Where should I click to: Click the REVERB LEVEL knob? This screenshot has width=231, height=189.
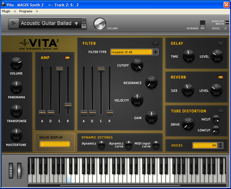click(216, 90)
